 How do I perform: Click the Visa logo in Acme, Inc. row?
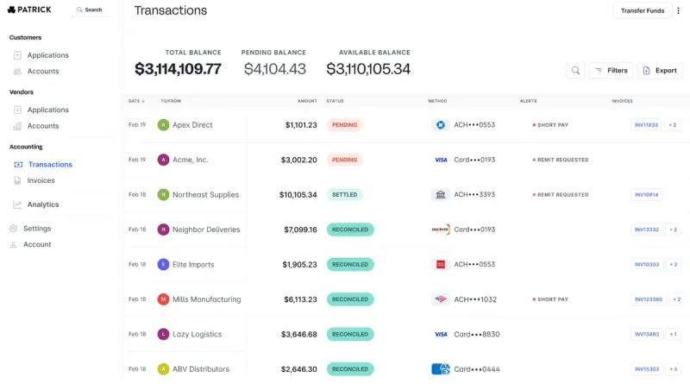click(x=441, y=160)
